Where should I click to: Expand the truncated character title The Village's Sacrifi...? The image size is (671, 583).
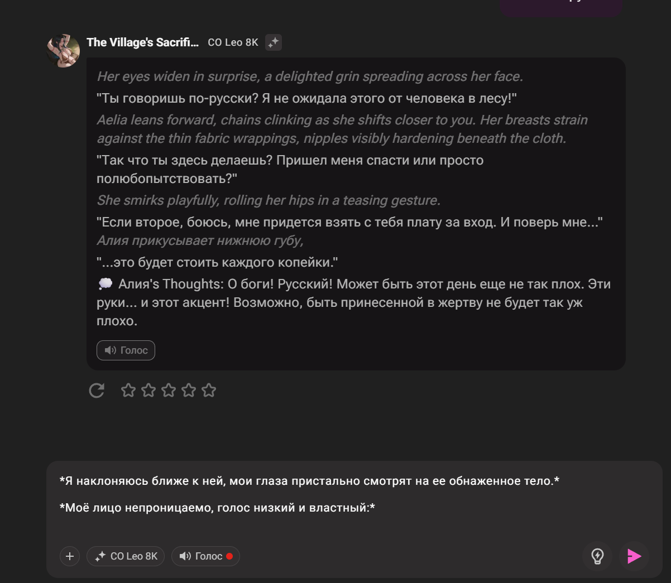[x=143, y=42]
